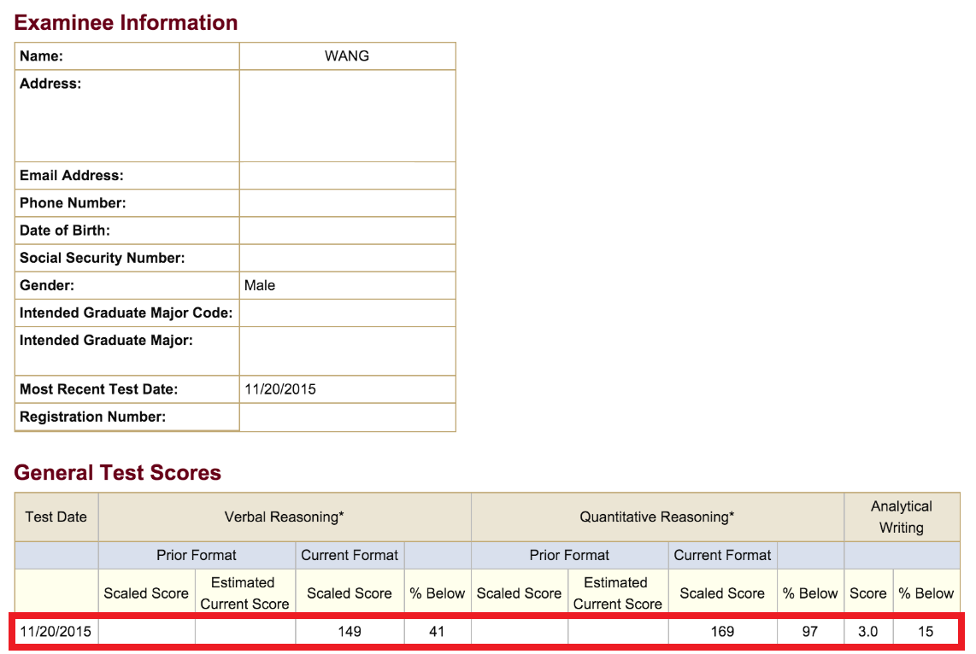Click the 'Social Security Number:' label
Image resolution: width=976 pixels, height=654 pixels.
coord(102,258)
